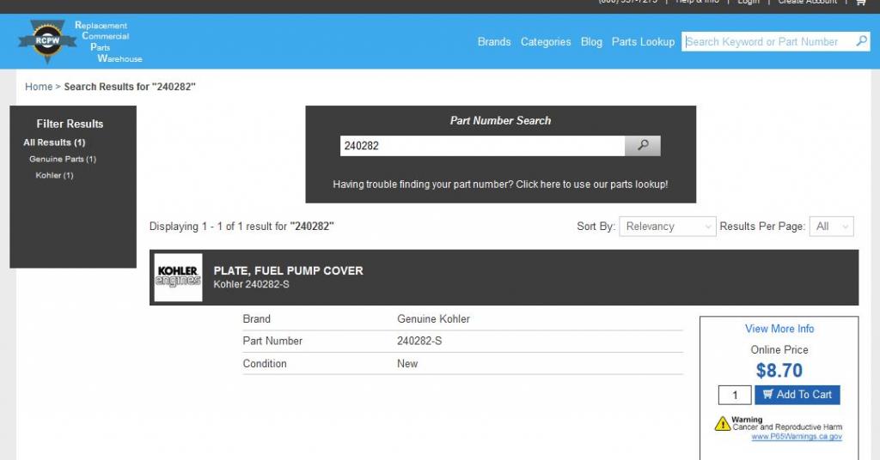This screenshot has width=880, height=460.
Task: Click the Kohler 240282-S subtitle
Action: [251, 284]
